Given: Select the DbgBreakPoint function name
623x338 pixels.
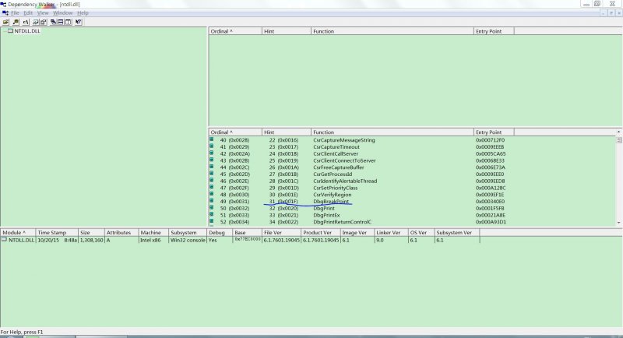Looking at the screenshot, I should click(331, 202).
